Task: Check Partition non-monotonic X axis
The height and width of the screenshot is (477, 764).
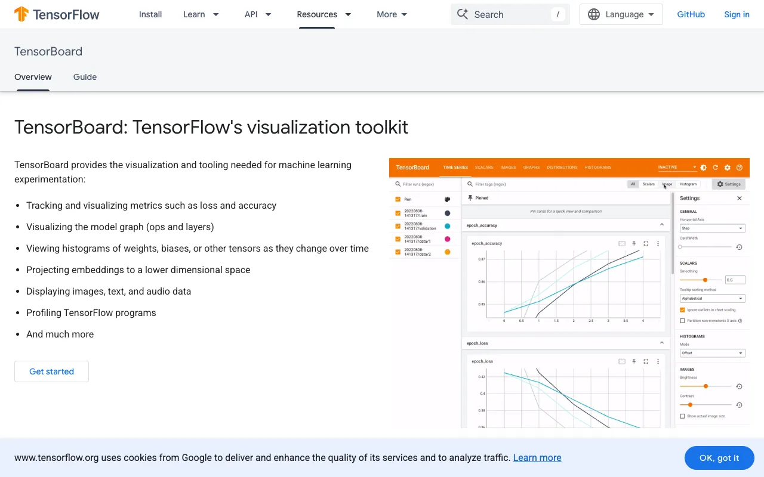Action: tap(683, 320)
